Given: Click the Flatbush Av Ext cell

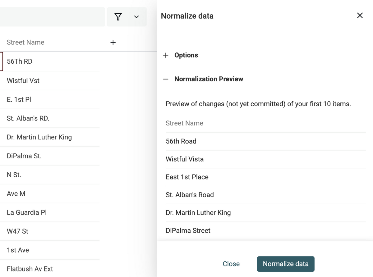Looking at the screenshot, I should pyautogui.click(x=30, y=269).
